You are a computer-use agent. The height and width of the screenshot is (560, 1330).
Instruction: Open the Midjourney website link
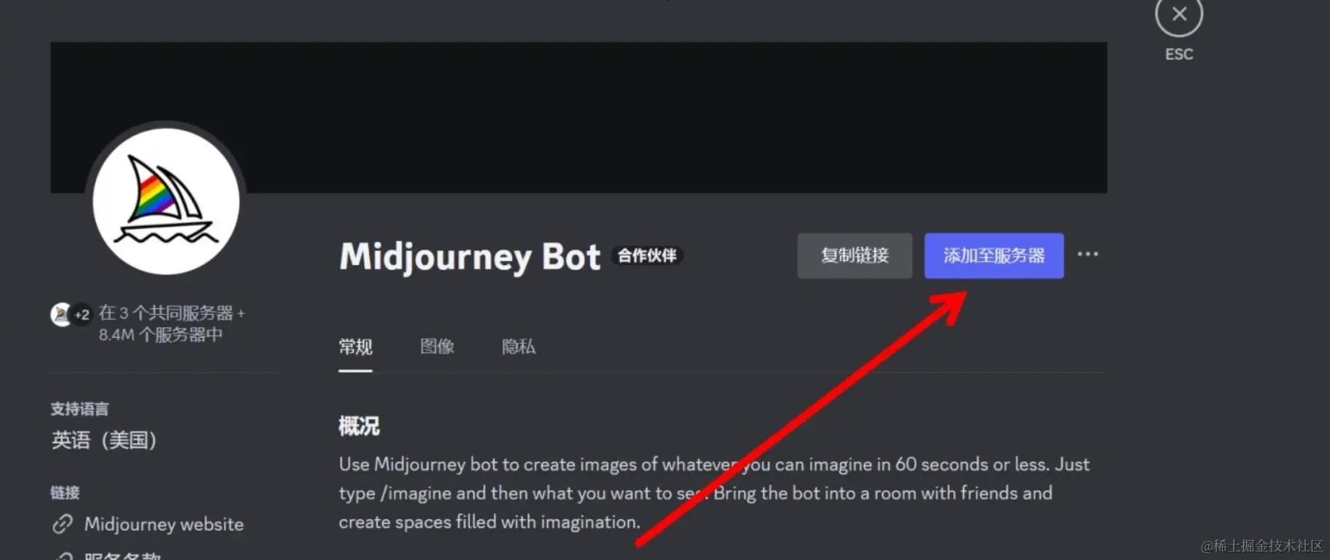point(164,525)
